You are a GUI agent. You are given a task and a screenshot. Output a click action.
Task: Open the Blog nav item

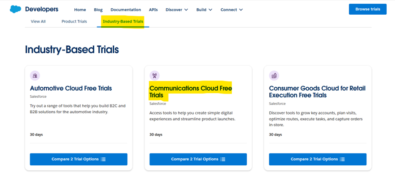point(98,10)
